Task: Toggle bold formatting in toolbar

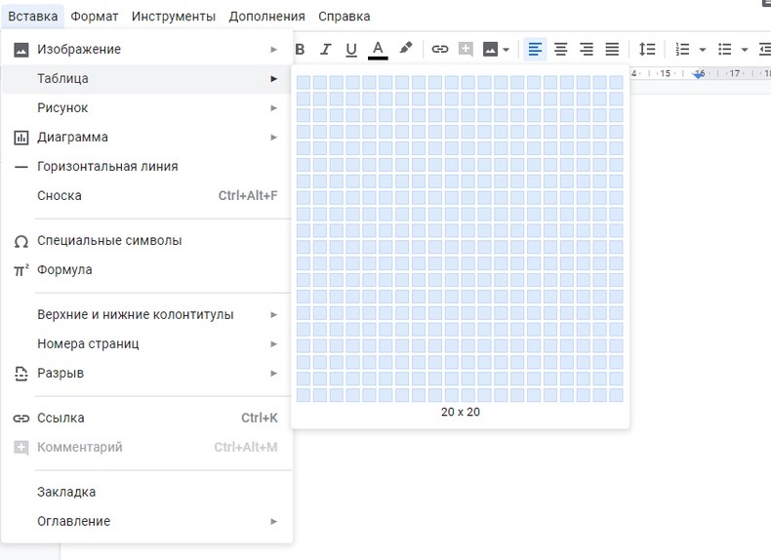Action: (x=301, y=49)
